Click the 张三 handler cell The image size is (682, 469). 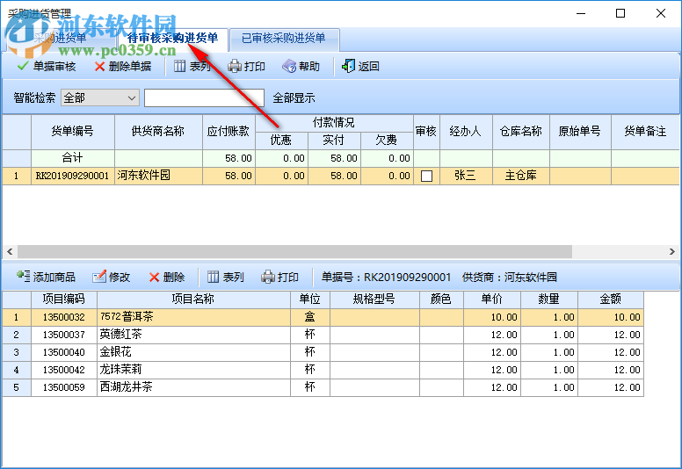point(466,176)
